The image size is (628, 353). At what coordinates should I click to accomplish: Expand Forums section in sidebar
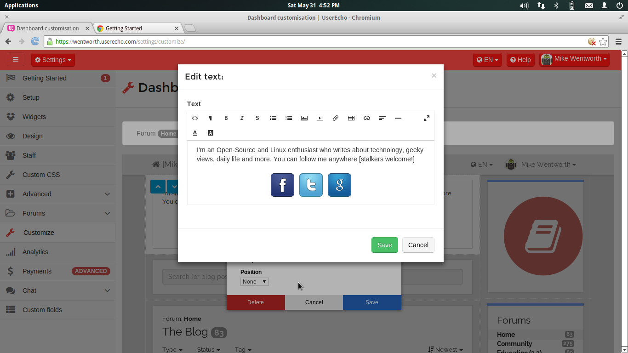pos(57,213)
